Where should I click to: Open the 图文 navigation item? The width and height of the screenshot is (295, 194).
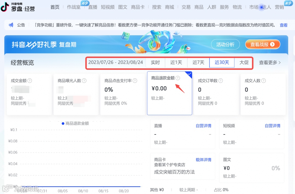click(x=123, y=7)
